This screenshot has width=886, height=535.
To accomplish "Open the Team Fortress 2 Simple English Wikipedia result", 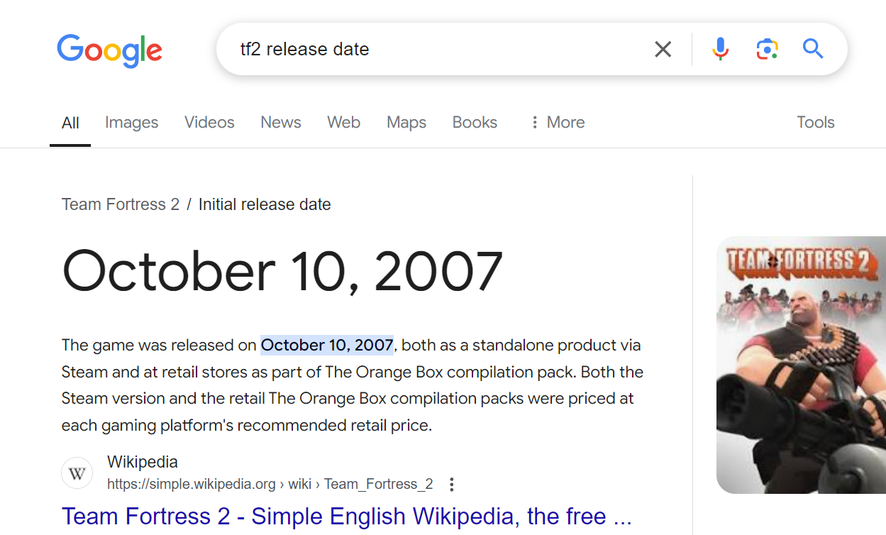I will click(x=346, y=516).
